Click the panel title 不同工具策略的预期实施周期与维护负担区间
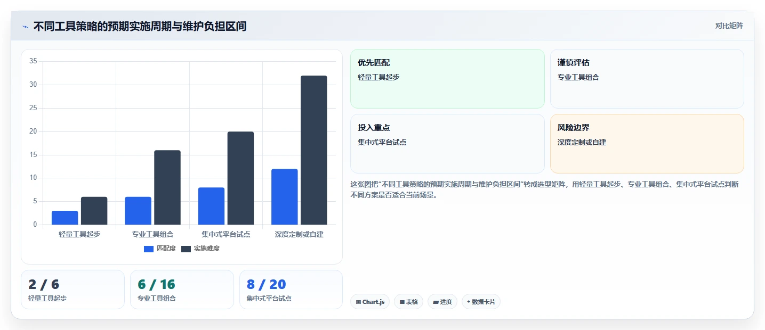The height and width of the screenshot is (330, 765). (140, 26)
